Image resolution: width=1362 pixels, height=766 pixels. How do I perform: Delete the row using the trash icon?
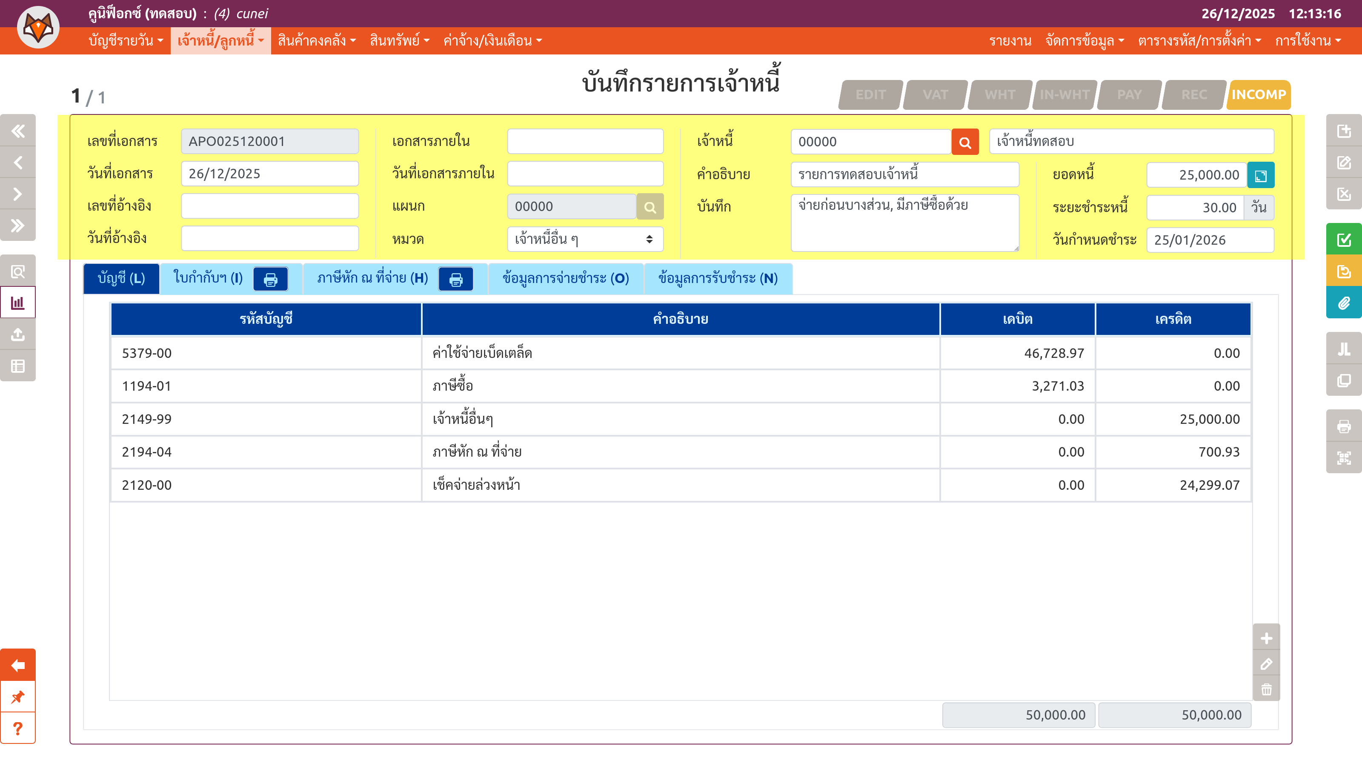[x=1266, y=689]
